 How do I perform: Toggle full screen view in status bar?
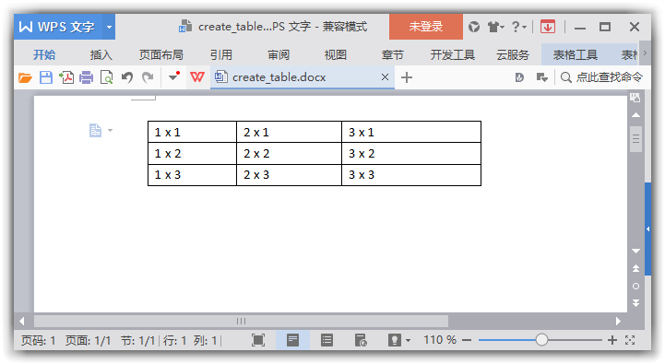point(258,340)
